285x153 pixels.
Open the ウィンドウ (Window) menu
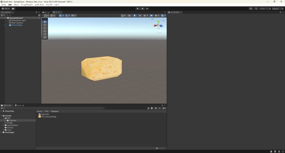(49, 5)
